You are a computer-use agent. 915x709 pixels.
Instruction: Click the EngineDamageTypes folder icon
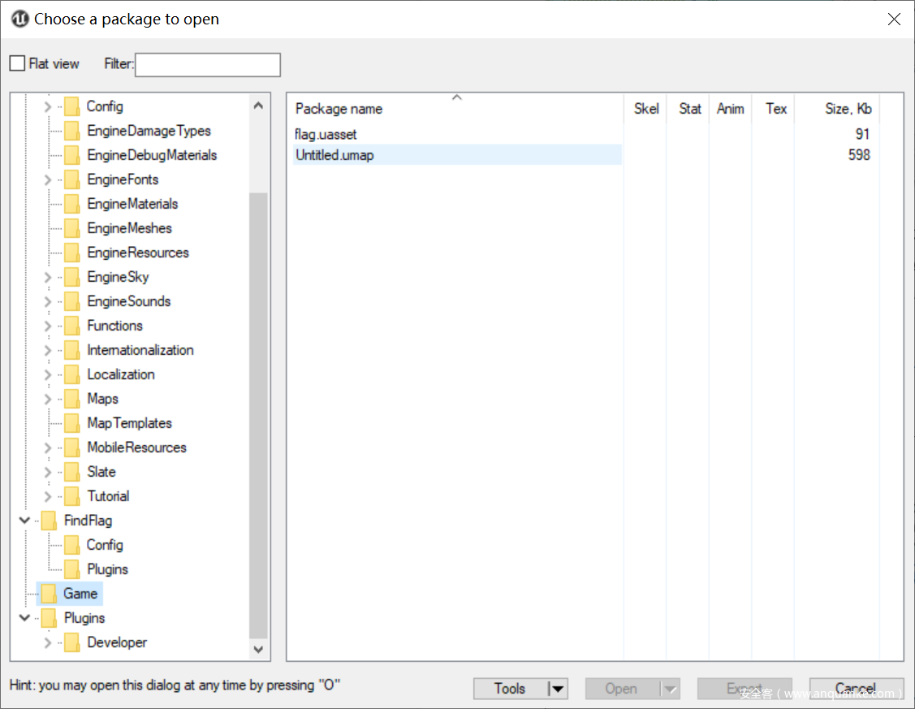(72, 131)
